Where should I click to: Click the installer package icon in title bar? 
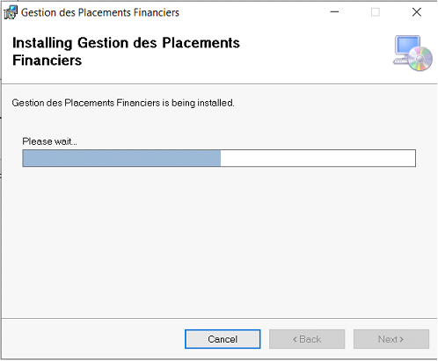pyautogui.click(x=11, y=12)
